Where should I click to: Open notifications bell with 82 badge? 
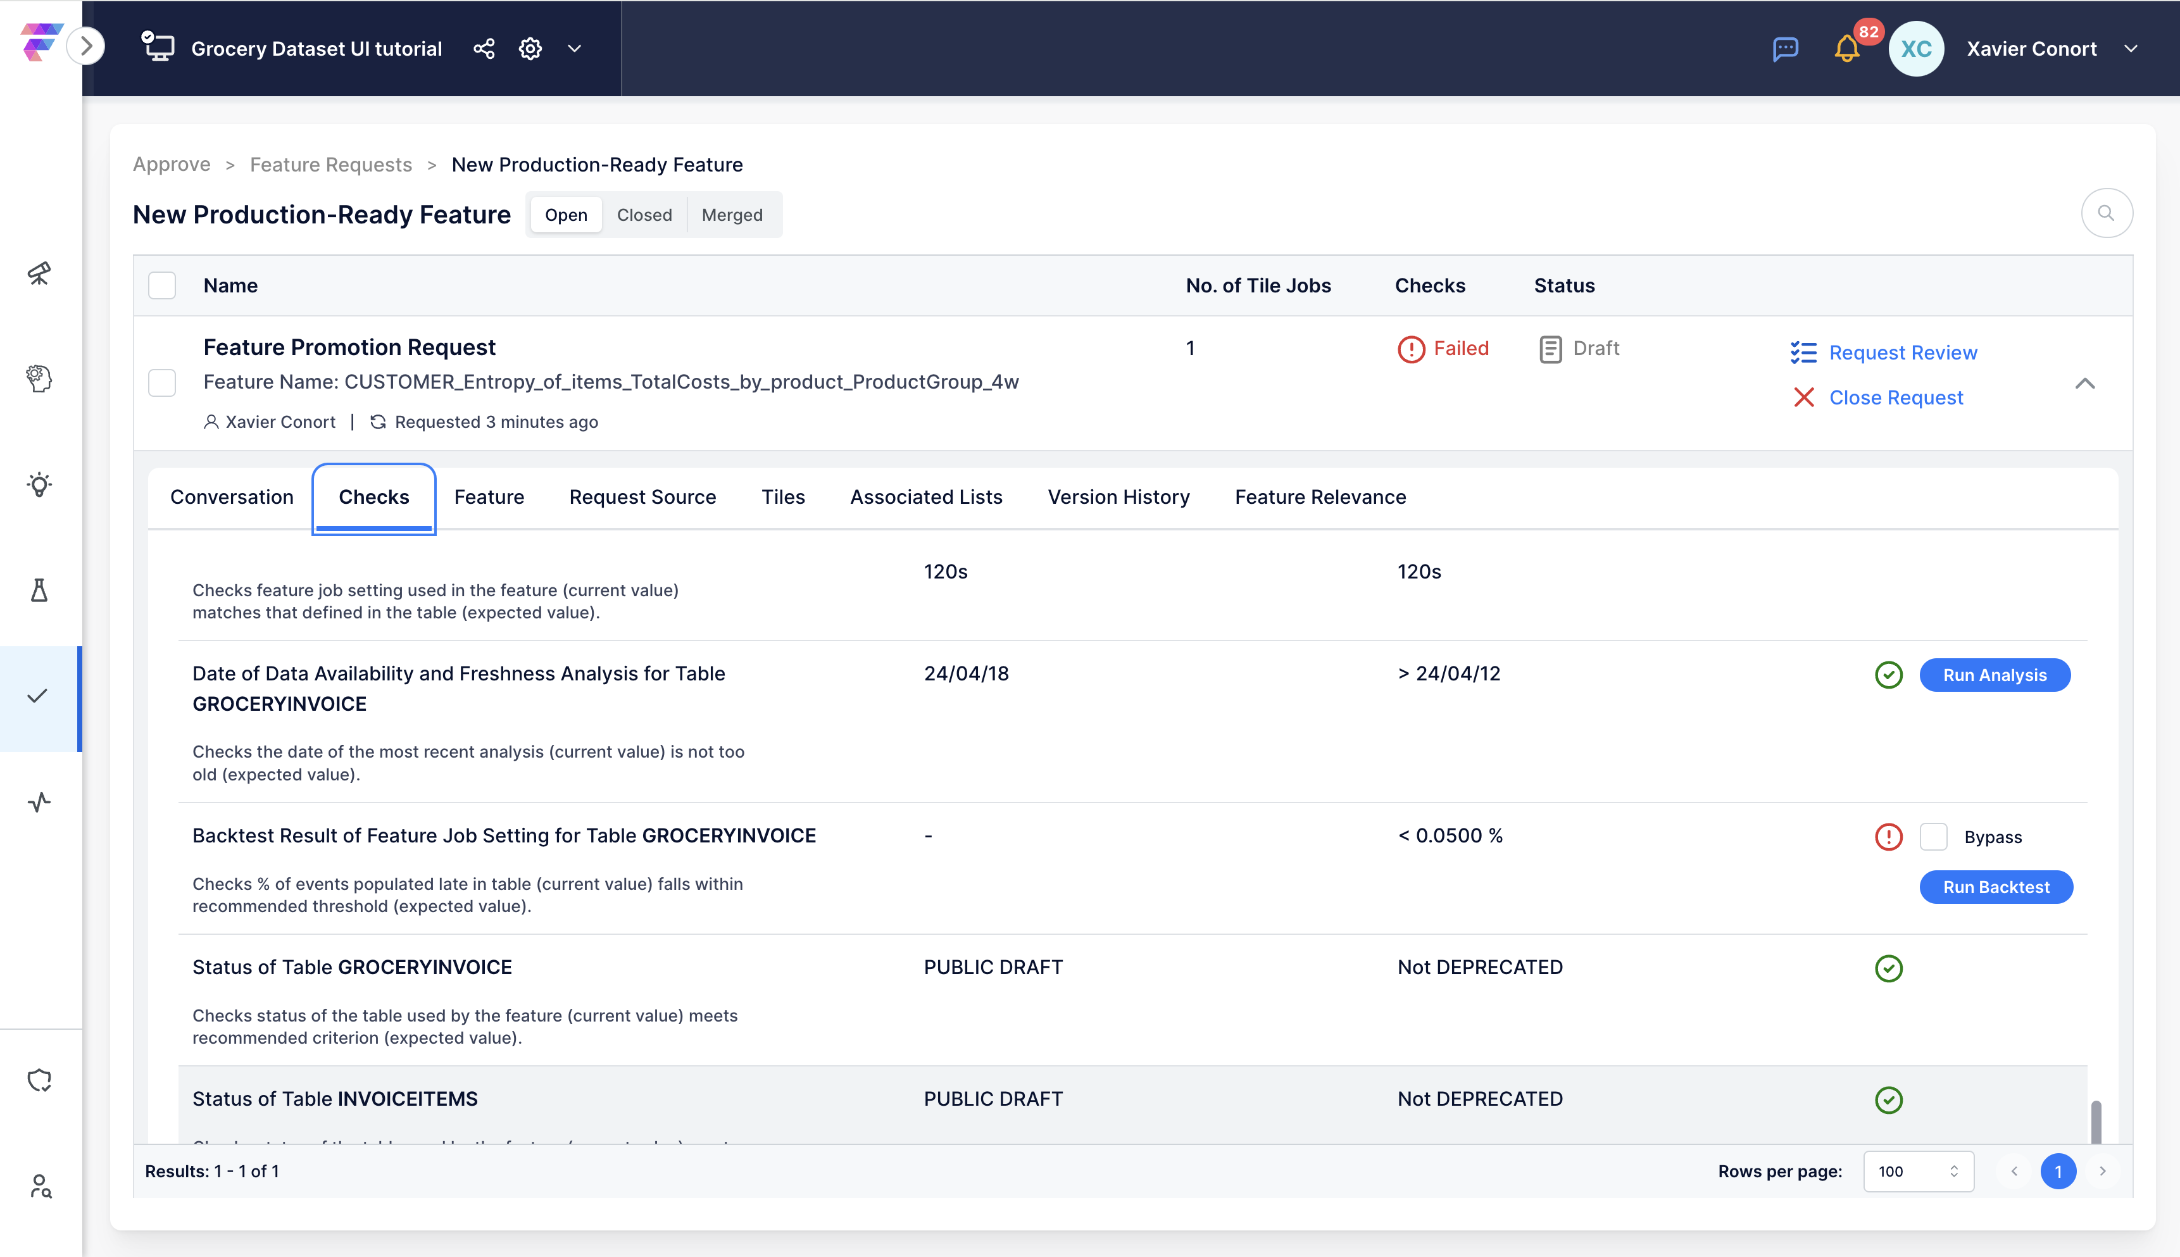pyautogui.click(x=1848, y=48)
